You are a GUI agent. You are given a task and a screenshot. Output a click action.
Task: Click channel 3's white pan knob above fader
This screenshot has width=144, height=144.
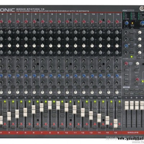(x=9, y=92)
